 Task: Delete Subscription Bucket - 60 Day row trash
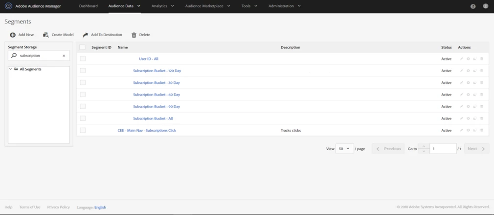(481, 95)
